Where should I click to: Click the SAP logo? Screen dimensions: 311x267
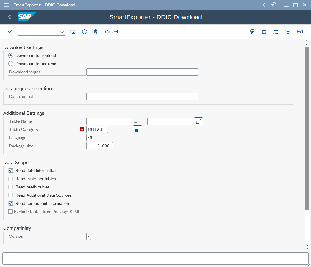pos(27,17)
